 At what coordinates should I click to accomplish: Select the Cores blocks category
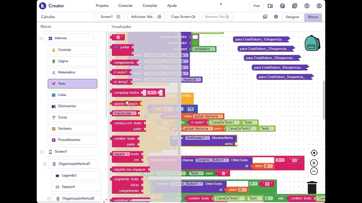(72, 118)
